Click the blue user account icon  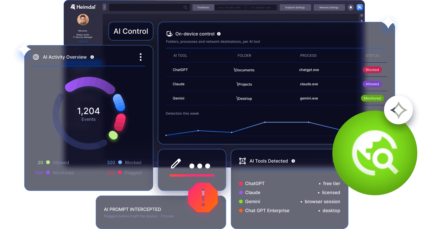pyautogui.click(x=360, y=8)
